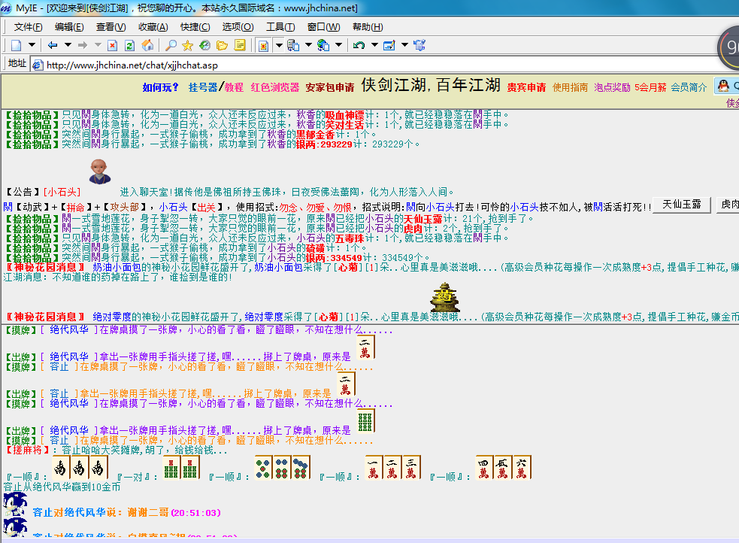
Task: Click the 二萬 tile discarded by 容止
Action: pos(346,384)
